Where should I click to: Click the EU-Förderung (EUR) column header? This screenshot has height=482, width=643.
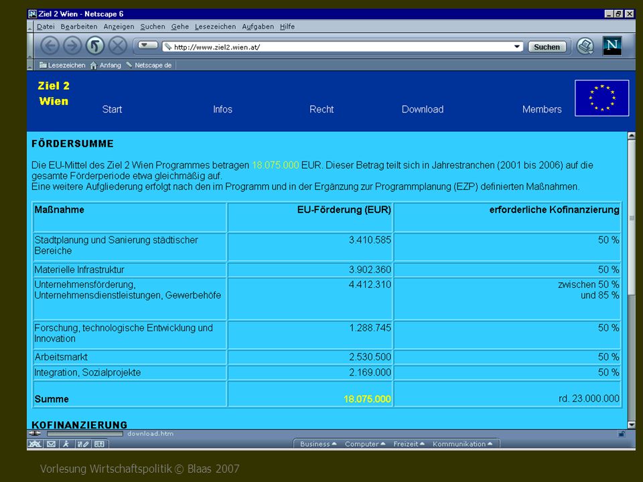(344, 210)
